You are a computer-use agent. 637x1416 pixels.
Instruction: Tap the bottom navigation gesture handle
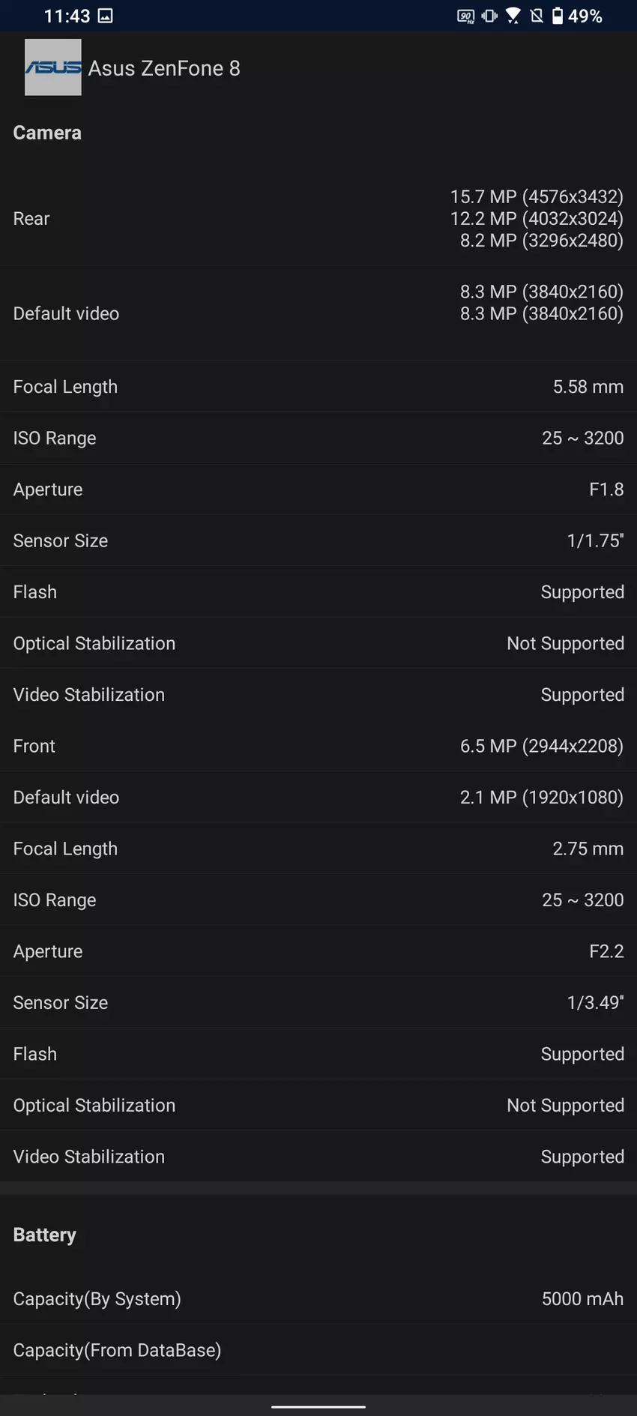tap(318, 1406)
